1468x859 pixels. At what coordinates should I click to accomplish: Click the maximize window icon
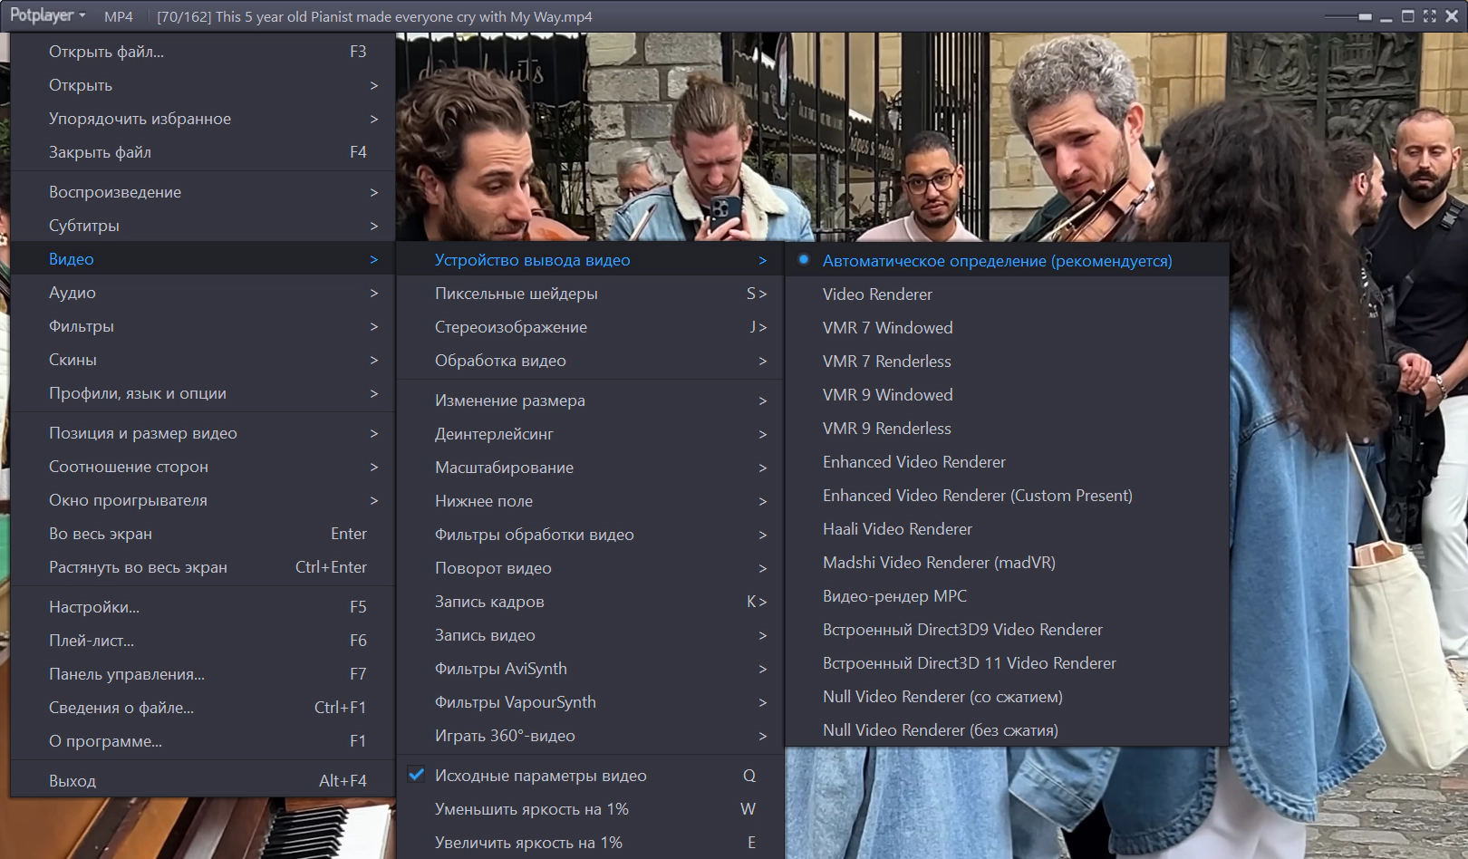[1408, 16]
